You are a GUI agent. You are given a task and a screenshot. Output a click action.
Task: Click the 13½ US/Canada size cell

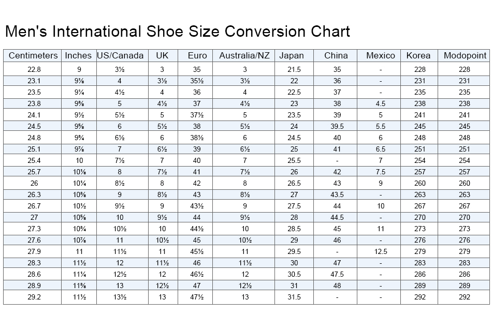(x=119, y=297)
